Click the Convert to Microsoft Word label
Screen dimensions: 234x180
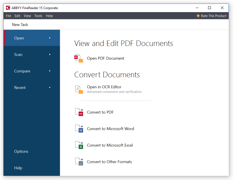[x=110, y=129]
